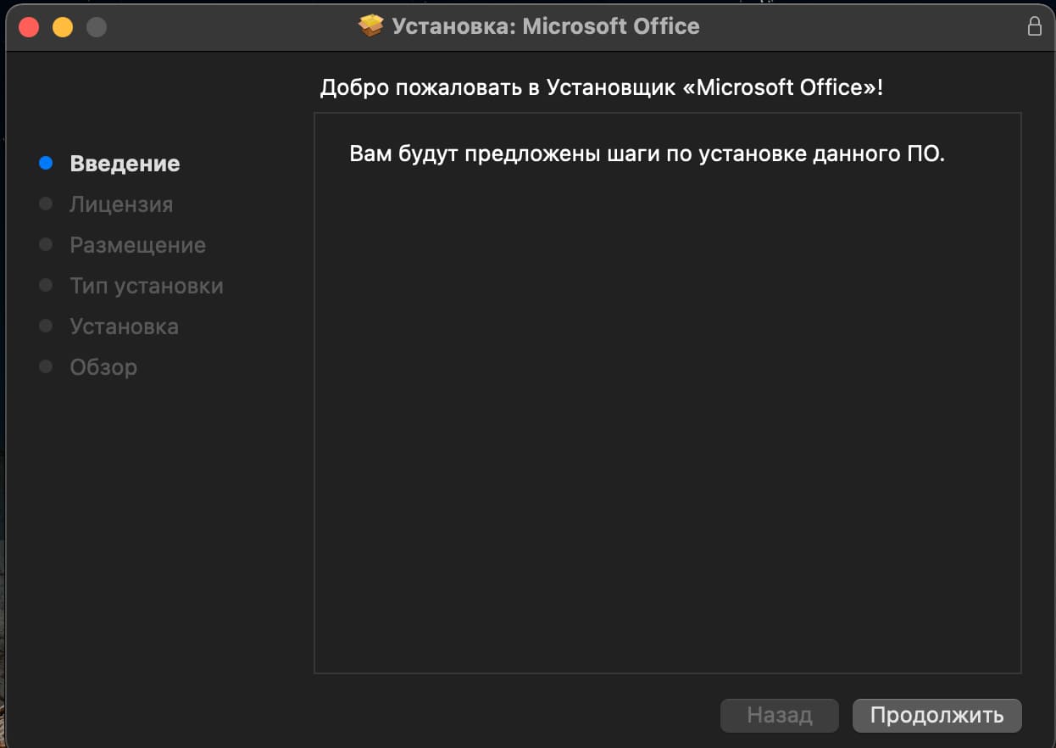
Task: Click the gray bullet beside Лицензия
Action: [x=47, y=204]
